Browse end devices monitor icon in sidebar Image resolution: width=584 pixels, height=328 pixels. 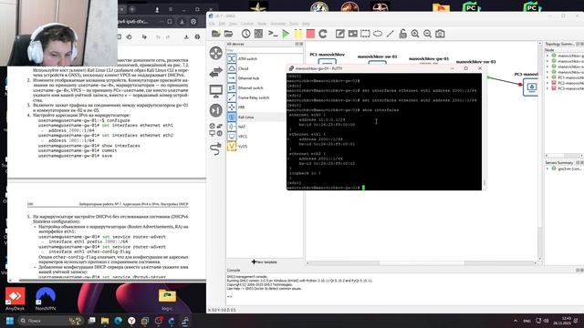216,91
